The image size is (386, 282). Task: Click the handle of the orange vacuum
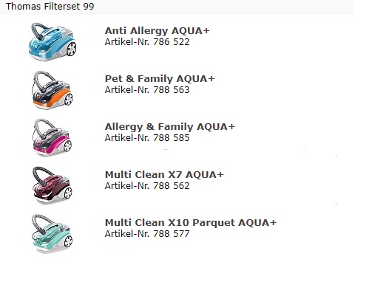pyautogui.click(x=43, y=80)
